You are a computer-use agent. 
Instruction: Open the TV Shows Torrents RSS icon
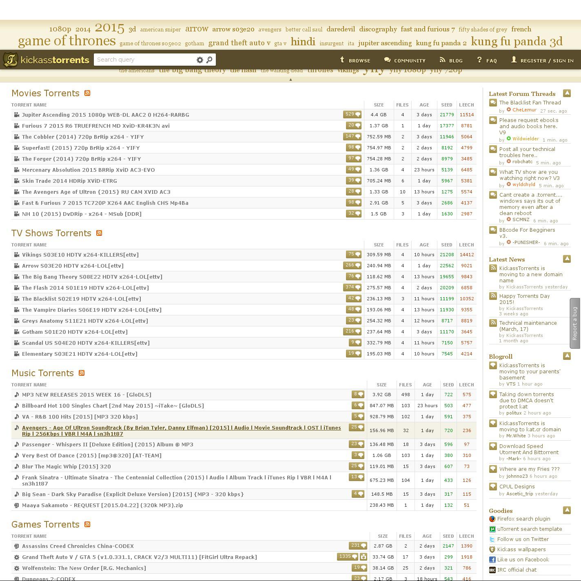[x=99, y=233]
